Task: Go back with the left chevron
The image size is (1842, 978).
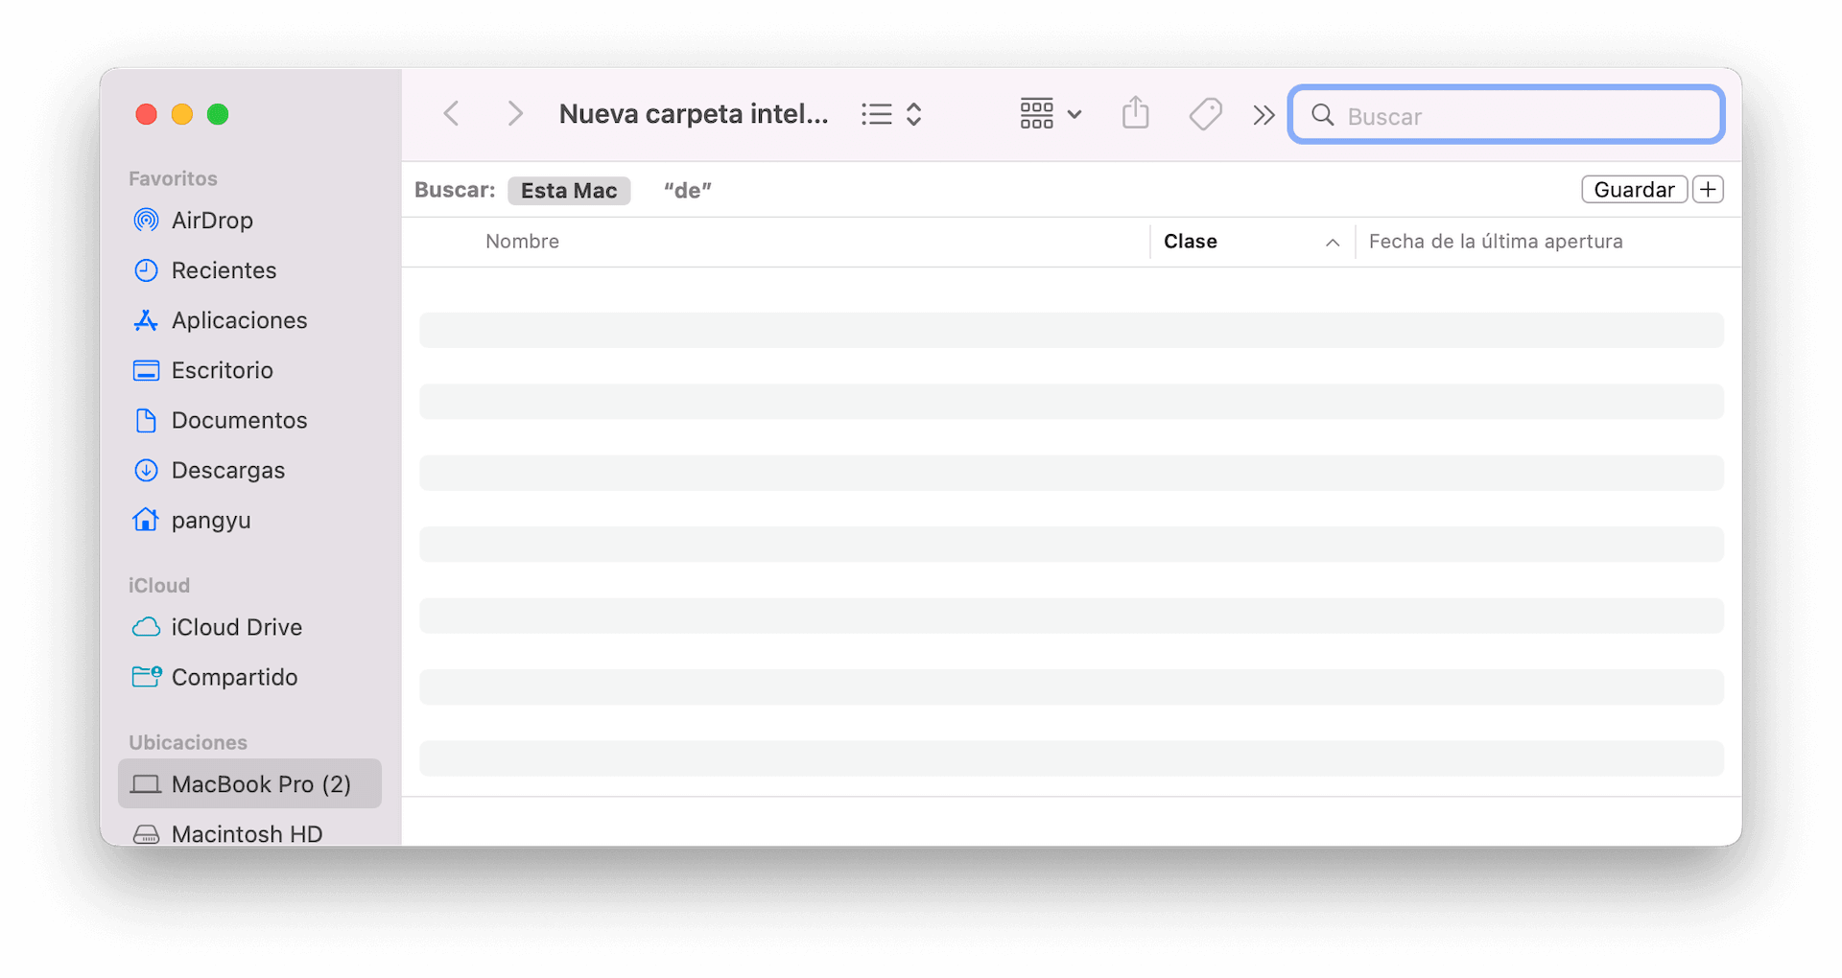Action: coord(451,114)
